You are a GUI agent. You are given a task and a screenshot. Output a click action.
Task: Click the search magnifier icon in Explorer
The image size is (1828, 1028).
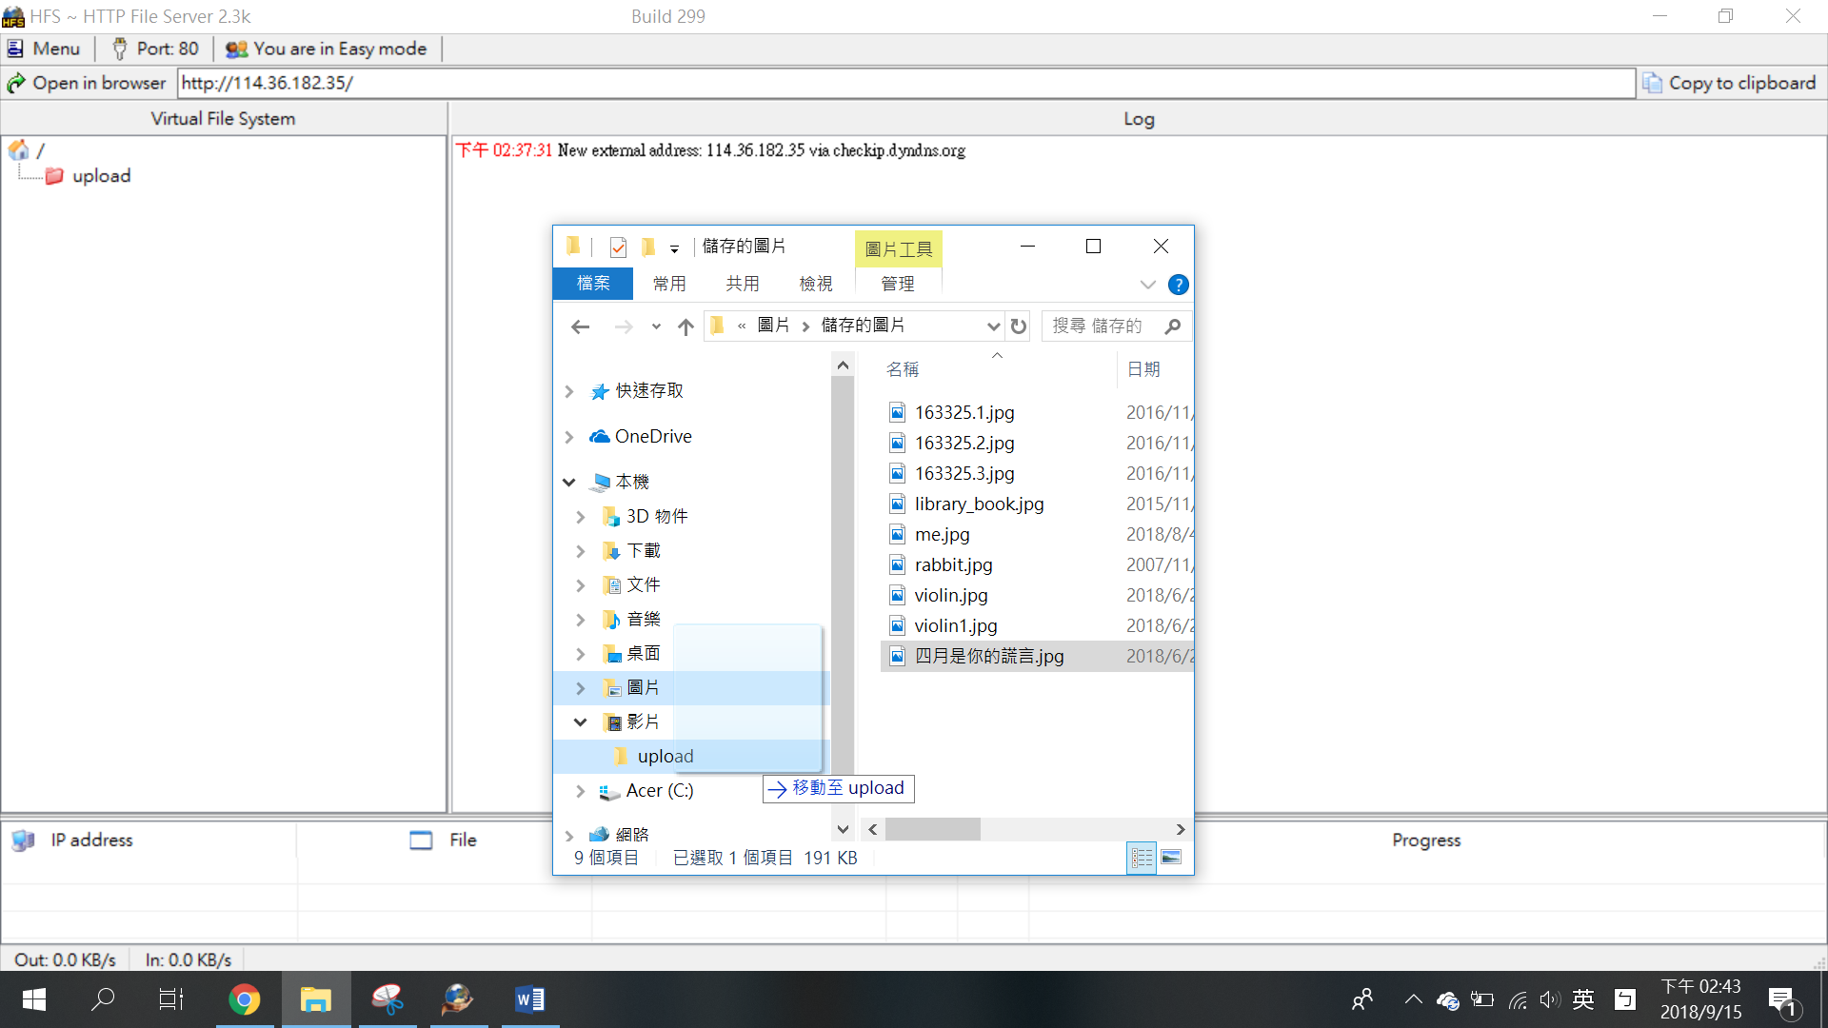coord(1172,326)
